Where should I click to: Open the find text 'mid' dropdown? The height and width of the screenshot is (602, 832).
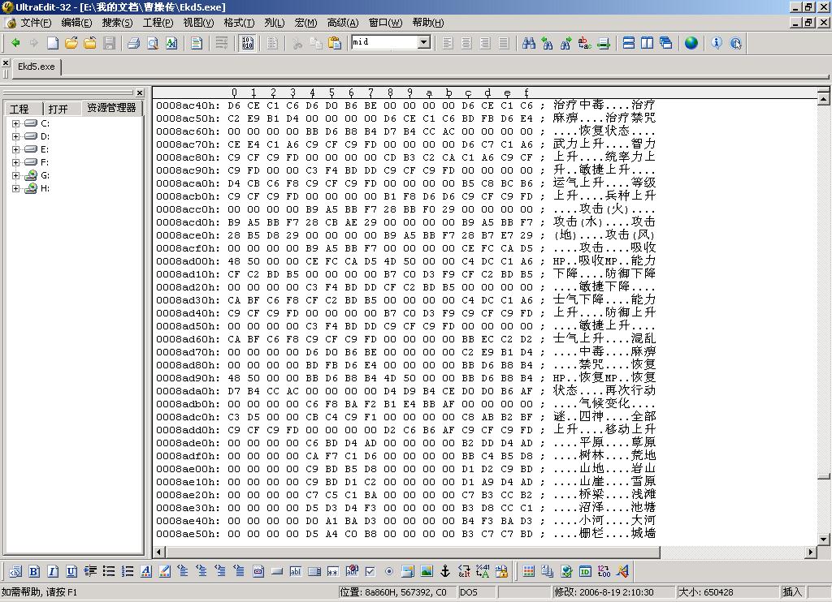point(423,42)
